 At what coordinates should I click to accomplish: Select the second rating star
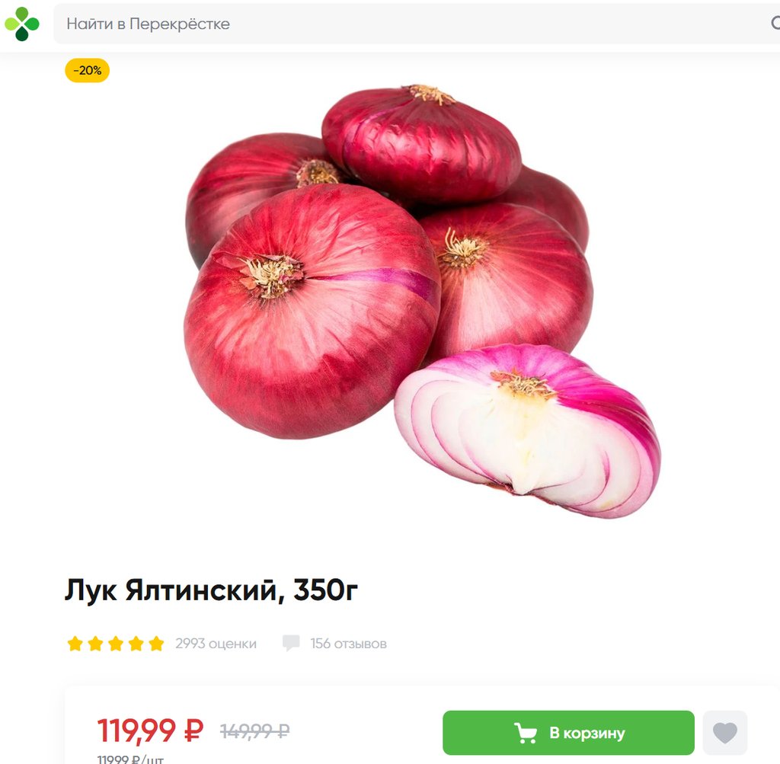[x=95, y=644]
